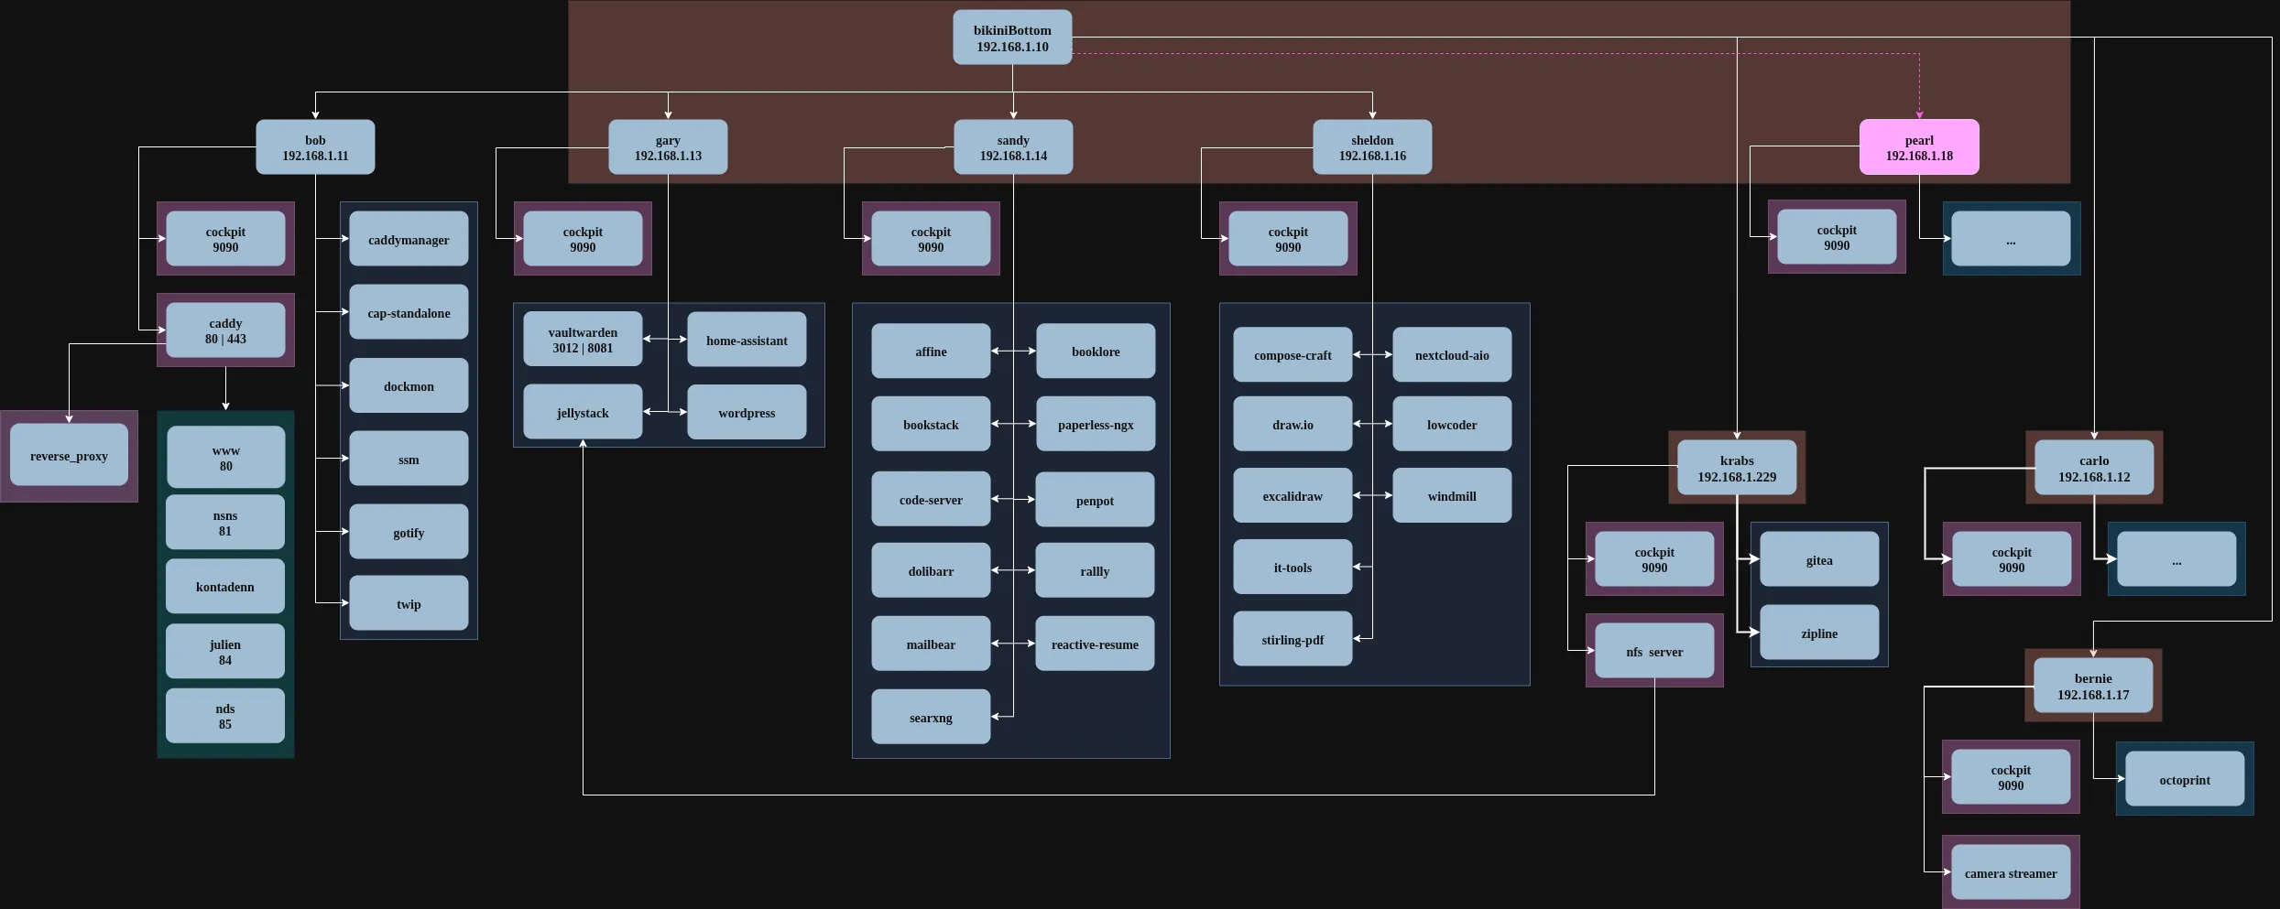Select the krabs 192.168.1.229 node

[x=1737, y=468]
